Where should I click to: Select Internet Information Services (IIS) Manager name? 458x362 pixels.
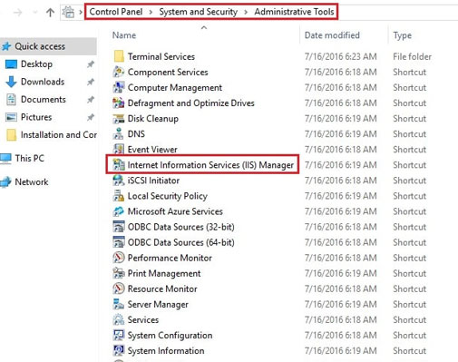pyautogui.click(x=210, y=165)
